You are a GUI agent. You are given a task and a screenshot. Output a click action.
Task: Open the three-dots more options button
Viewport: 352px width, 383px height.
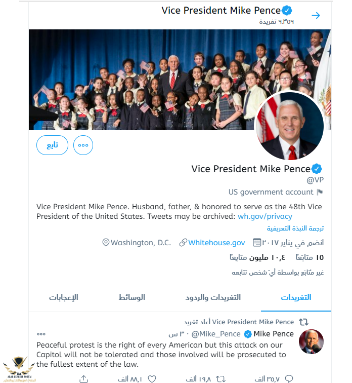coord(83,145)
